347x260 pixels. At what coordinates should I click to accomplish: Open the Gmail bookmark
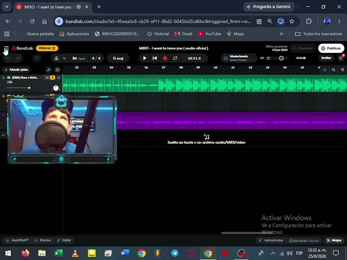pos(184,34)
